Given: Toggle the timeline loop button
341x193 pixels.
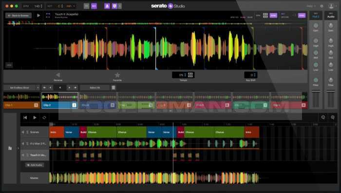Looking at the screenshot, I should (44, 118).
